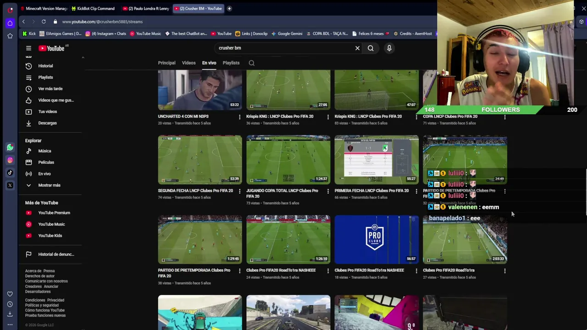This screenshot has height=330, width=587.
Task: Open the Minecraft Version Manager browser tab
Action: click(44, 8)
